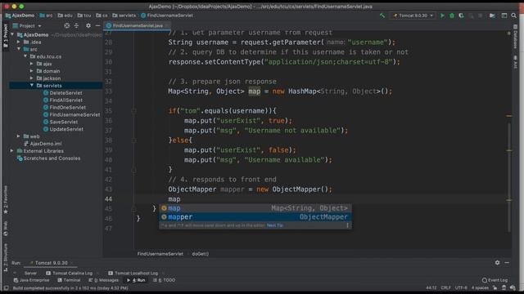The height and width of the screenshot is (294, 524).
Task: Open the TODO tool window
Action: coord(164,280)
